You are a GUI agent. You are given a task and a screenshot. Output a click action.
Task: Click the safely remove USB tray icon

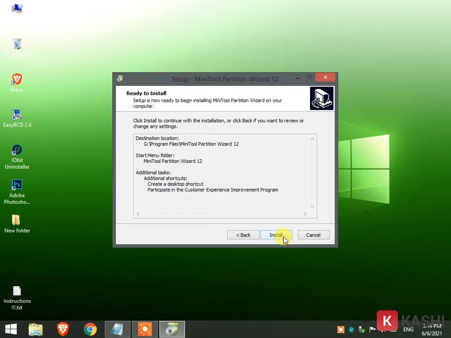pos(361,330)
